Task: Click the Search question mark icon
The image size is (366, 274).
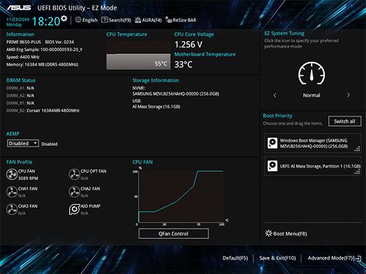Action: click(104, 20)
